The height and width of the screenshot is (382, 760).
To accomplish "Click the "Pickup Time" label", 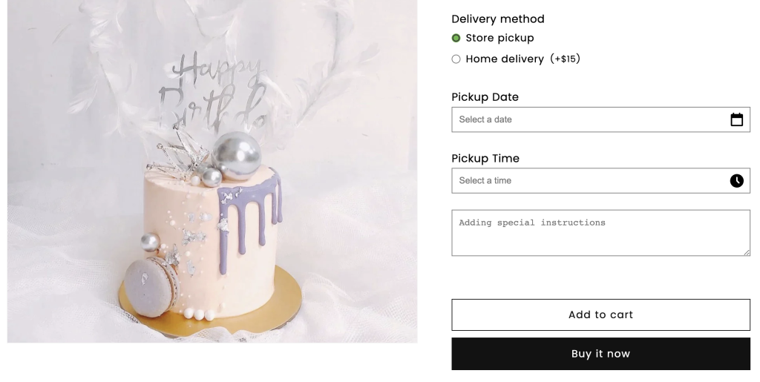I will pyautogui.click(x=485, y=158).
